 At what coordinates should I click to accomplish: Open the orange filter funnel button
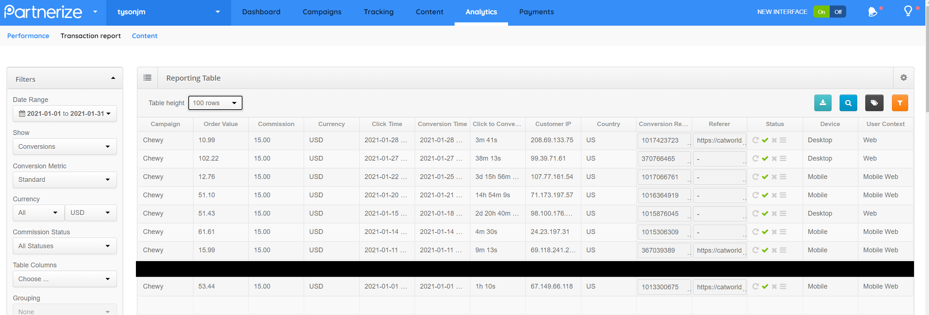900,103
